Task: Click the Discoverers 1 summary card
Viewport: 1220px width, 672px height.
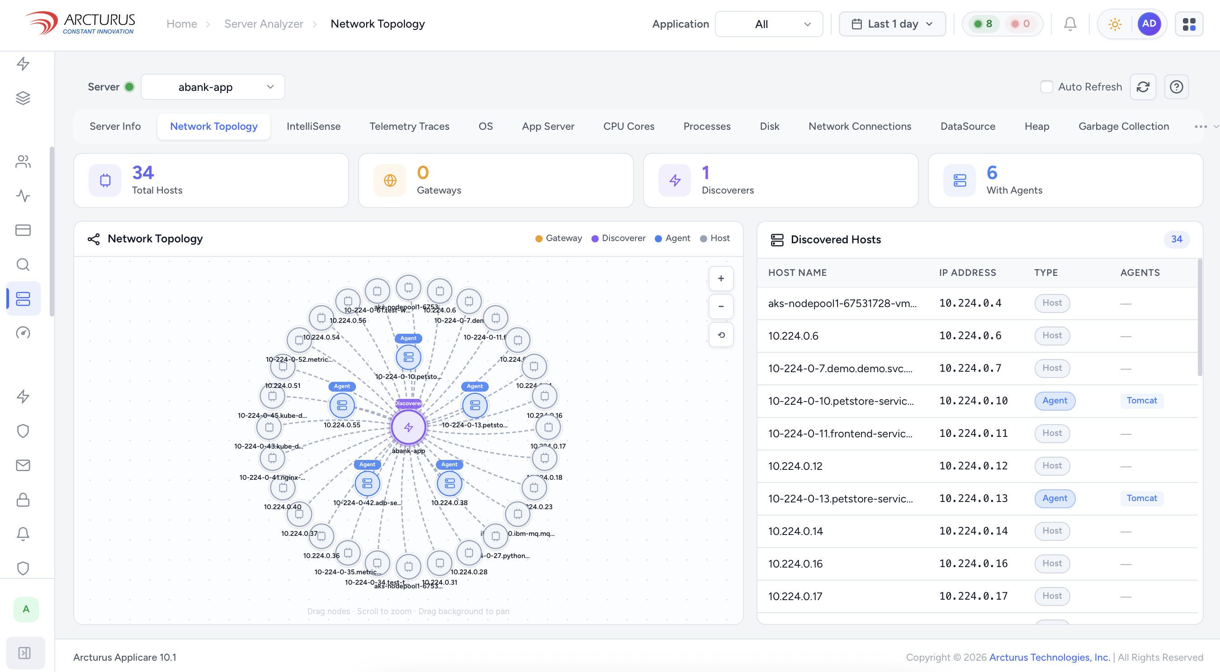Action: point(780,180)
